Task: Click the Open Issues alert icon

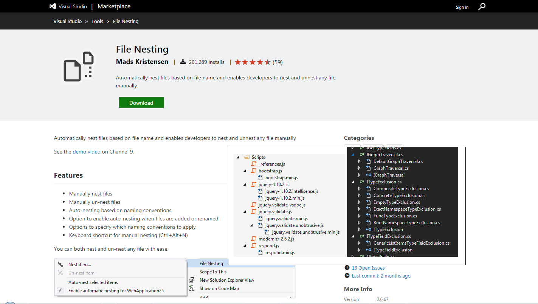Action: pos(347,268)
